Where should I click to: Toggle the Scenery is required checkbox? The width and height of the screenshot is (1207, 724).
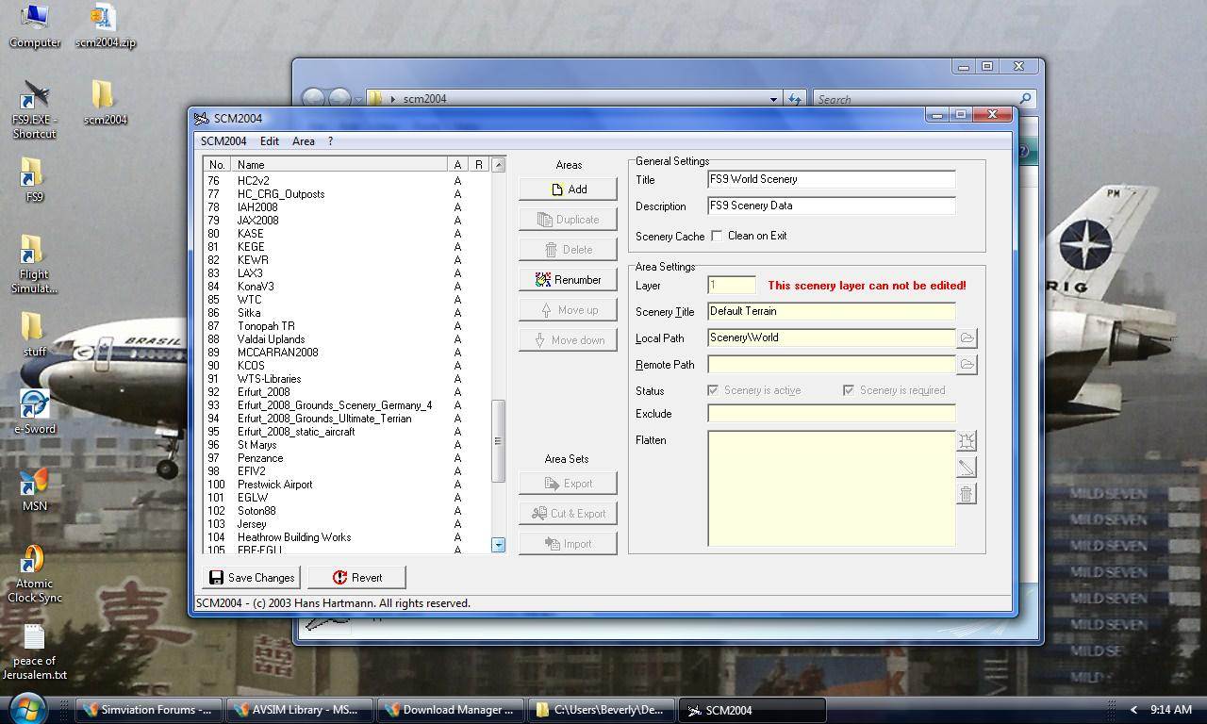click(x=849, y=390)
